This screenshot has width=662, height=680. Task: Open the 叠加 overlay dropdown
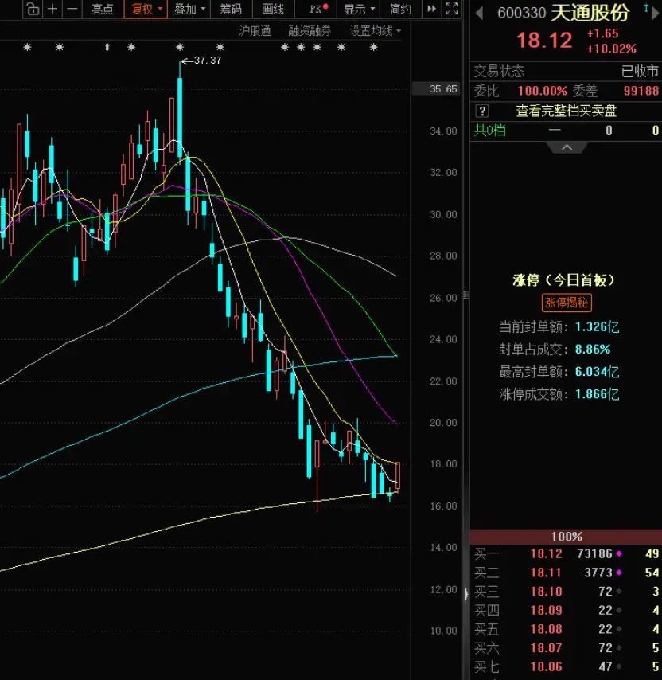189,9
